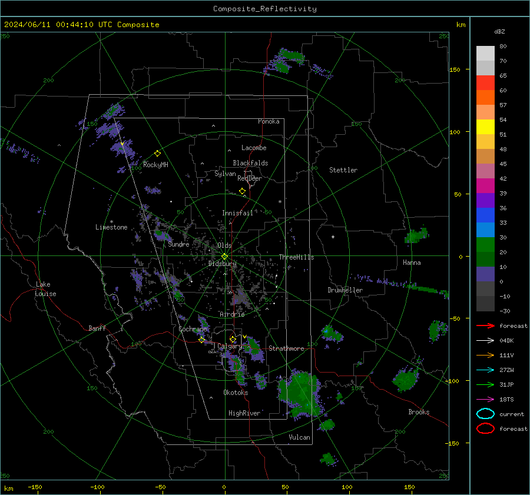Screen dimensions: 530x495
Task: Click the Okotoks label
Action: 236,393
